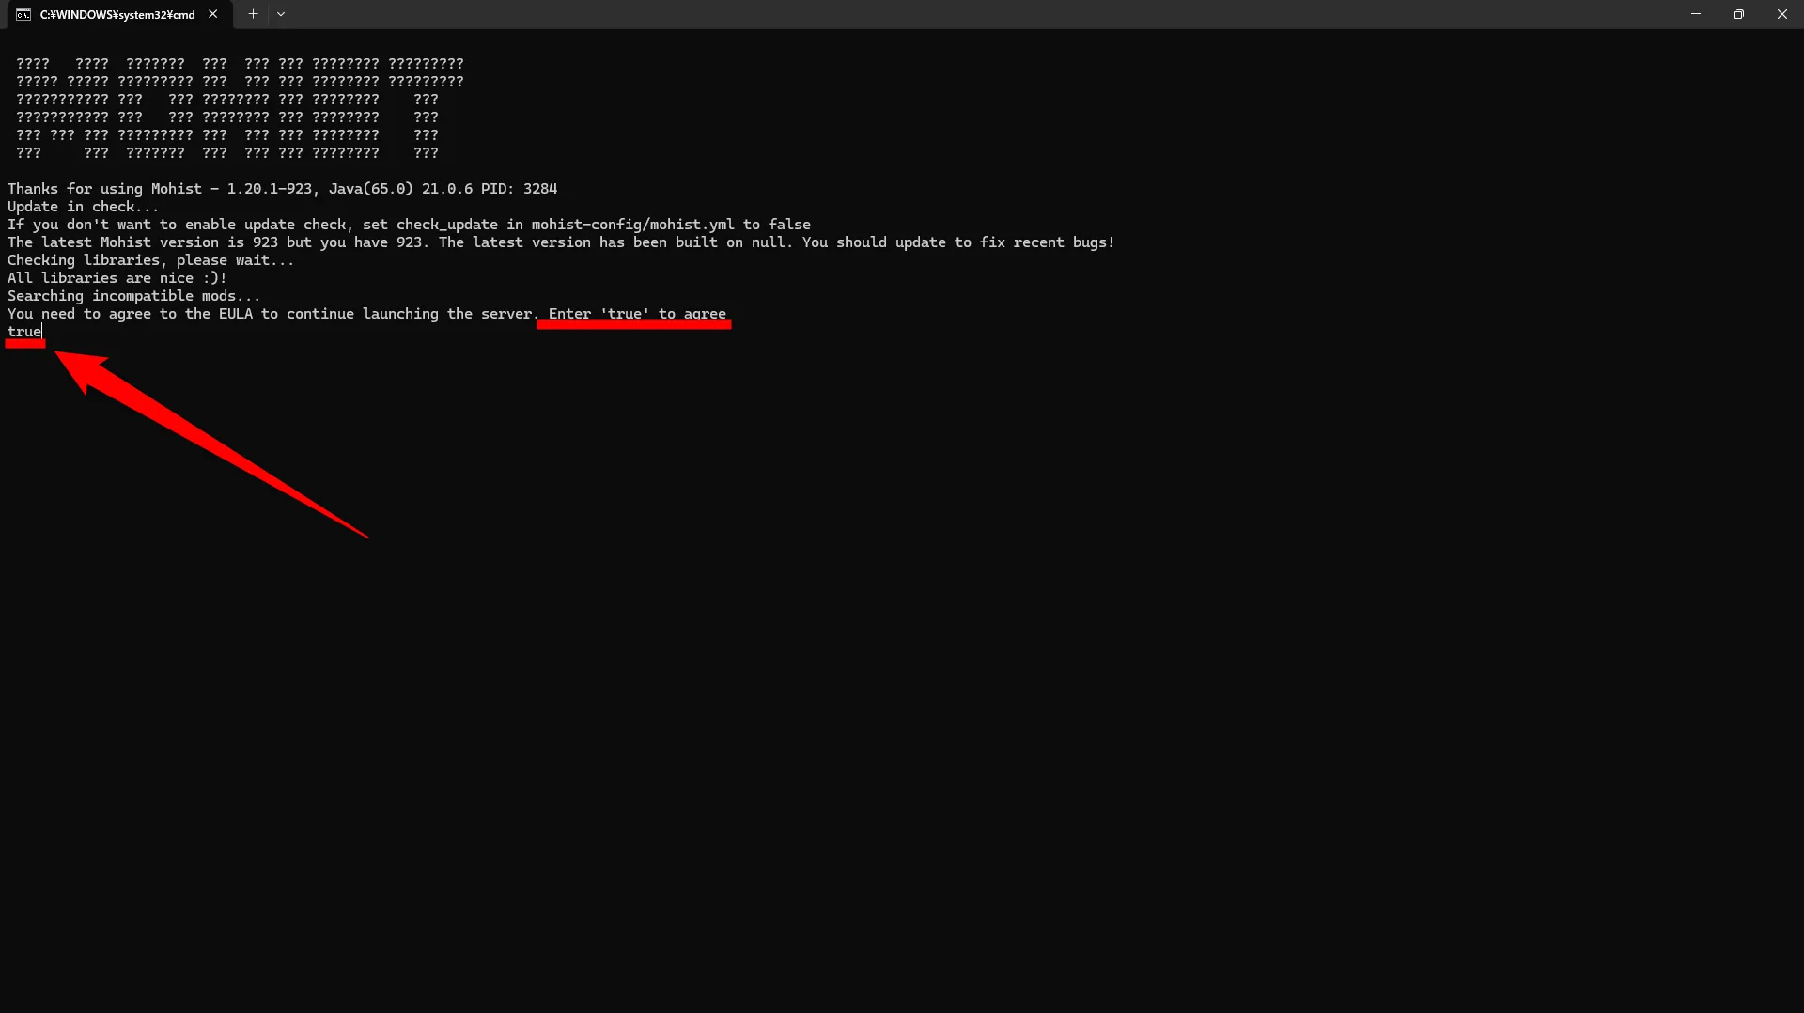Expand the new-tab profile dropdown chevron

[x=281, y=14]
